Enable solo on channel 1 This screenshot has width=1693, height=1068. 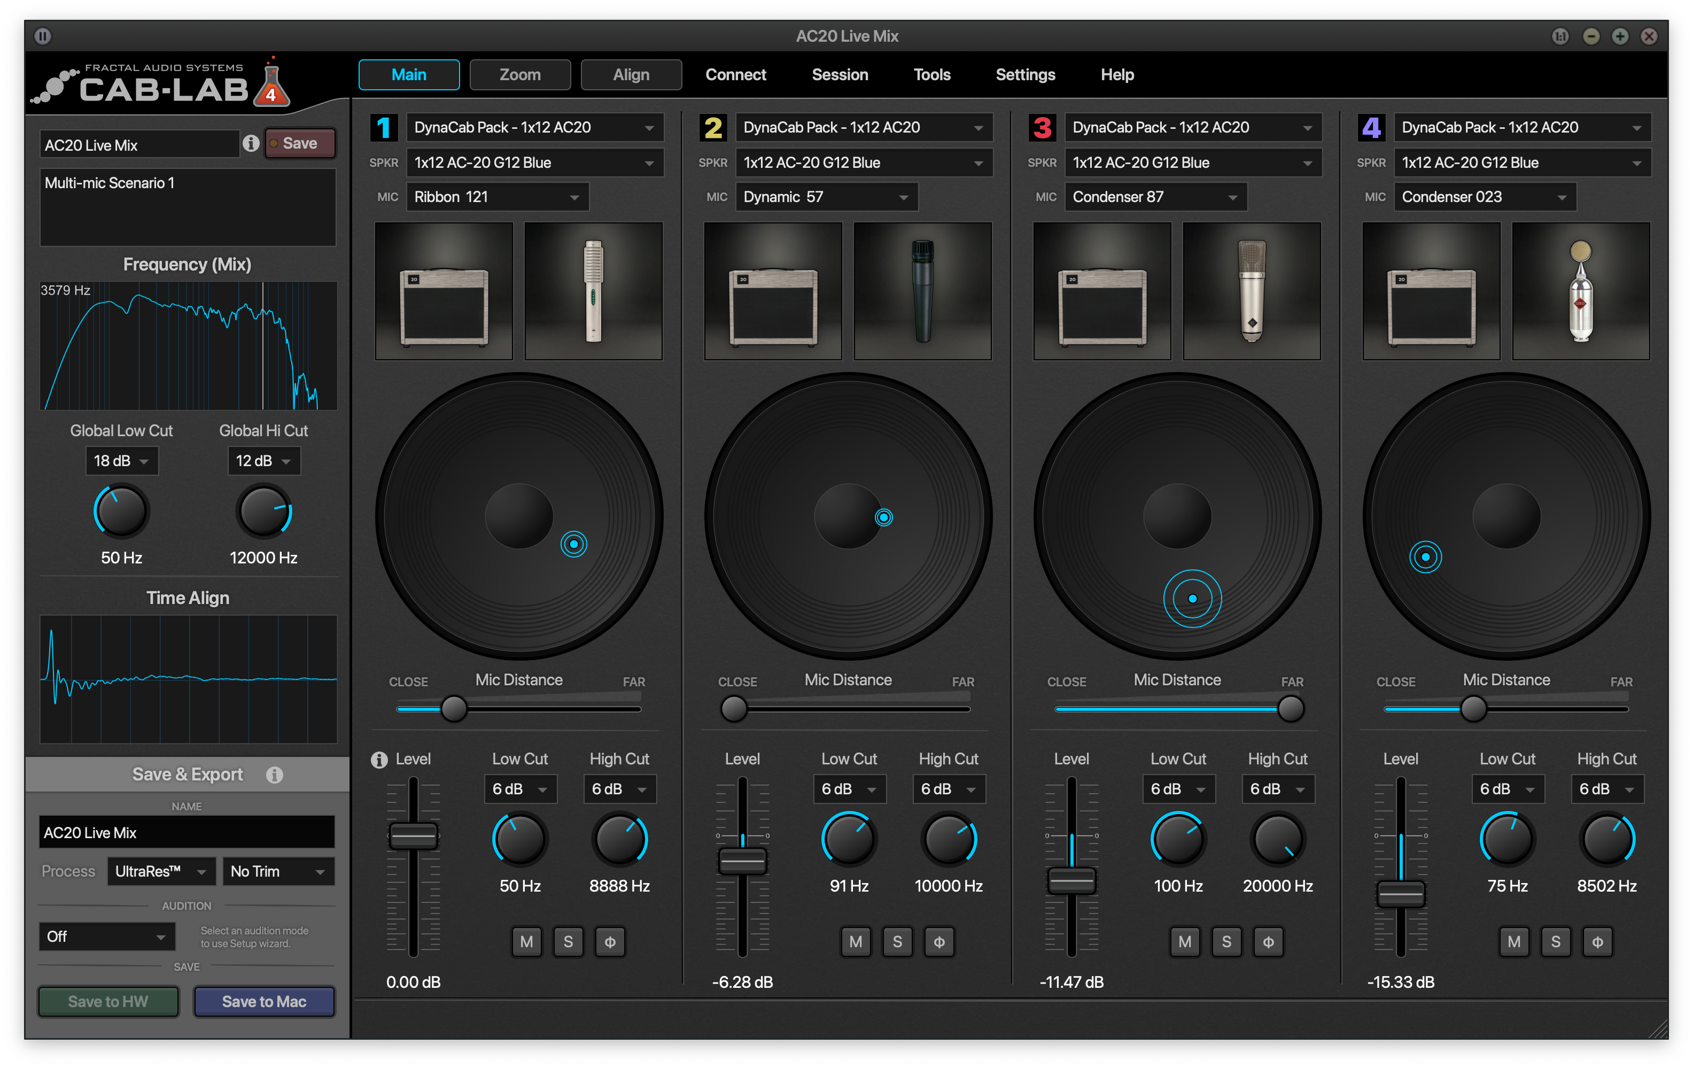click(568, 942)
